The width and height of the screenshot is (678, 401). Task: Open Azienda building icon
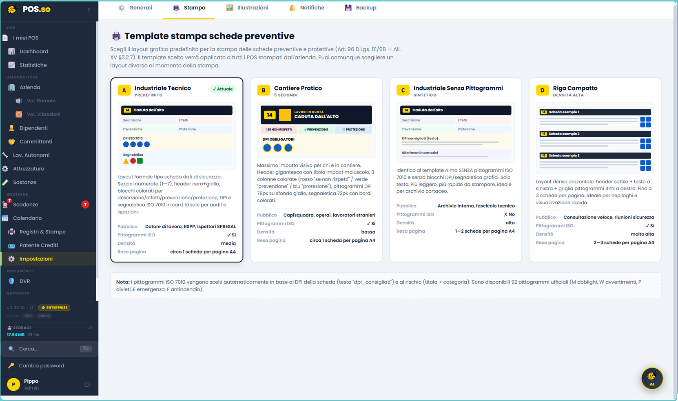(x=11, y=87)
